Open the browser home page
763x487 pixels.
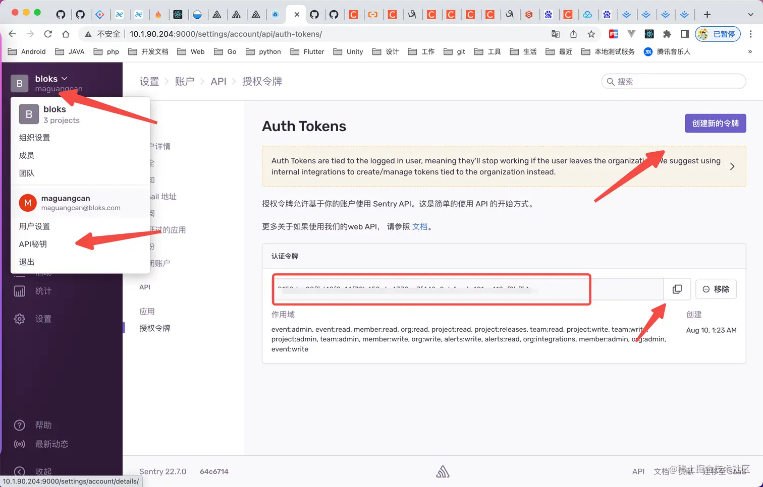tap(66, 34)
